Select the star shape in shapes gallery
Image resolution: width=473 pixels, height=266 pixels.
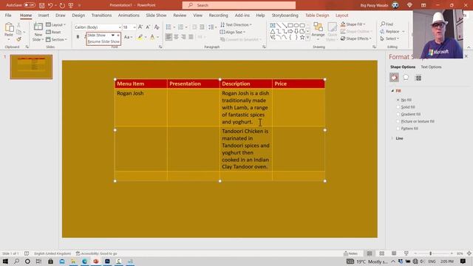[x=302, y=38]
